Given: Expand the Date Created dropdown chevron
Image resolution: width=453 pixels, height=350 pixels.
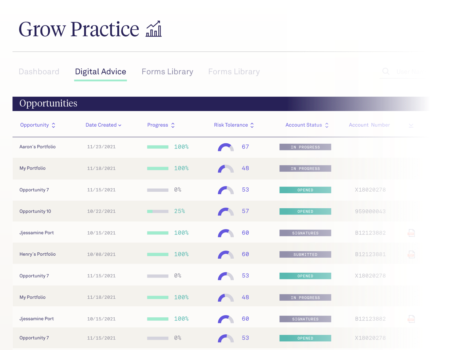Looking at the screenshot, I should point(119,125).
